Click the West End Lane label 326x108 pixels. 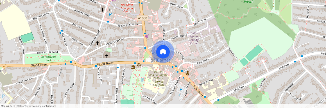click(24, 81)
